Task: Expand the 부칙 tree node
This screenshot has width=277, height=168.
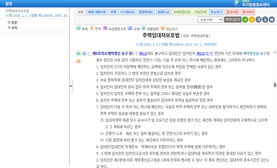Action: click(x=9, y=28)
